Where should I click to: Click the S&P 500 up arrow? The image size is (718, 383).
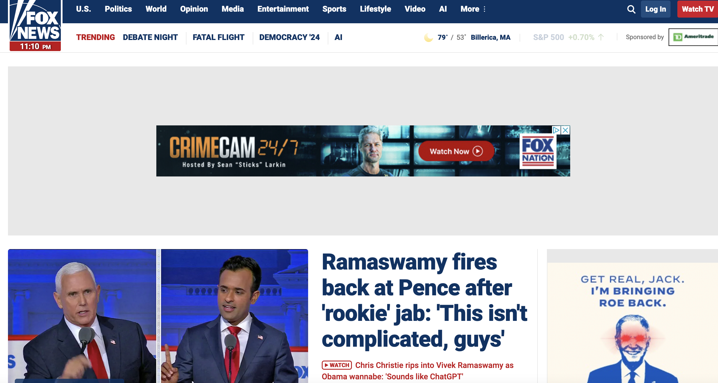[x=601, y=37]
